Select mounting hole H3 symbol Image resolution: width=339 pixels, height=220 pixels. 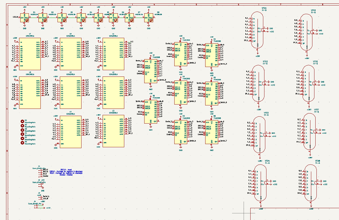[22, 130]
